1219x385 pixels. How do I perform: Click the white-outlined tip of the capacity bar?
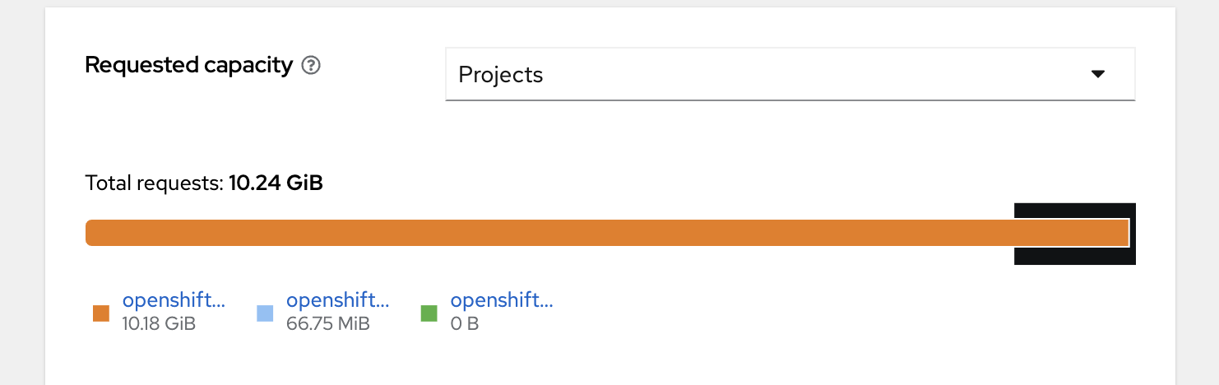point(1127,233)
